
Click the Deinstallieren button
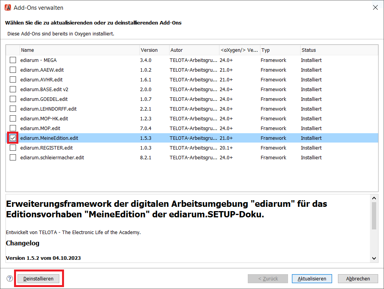coord(39,279)
